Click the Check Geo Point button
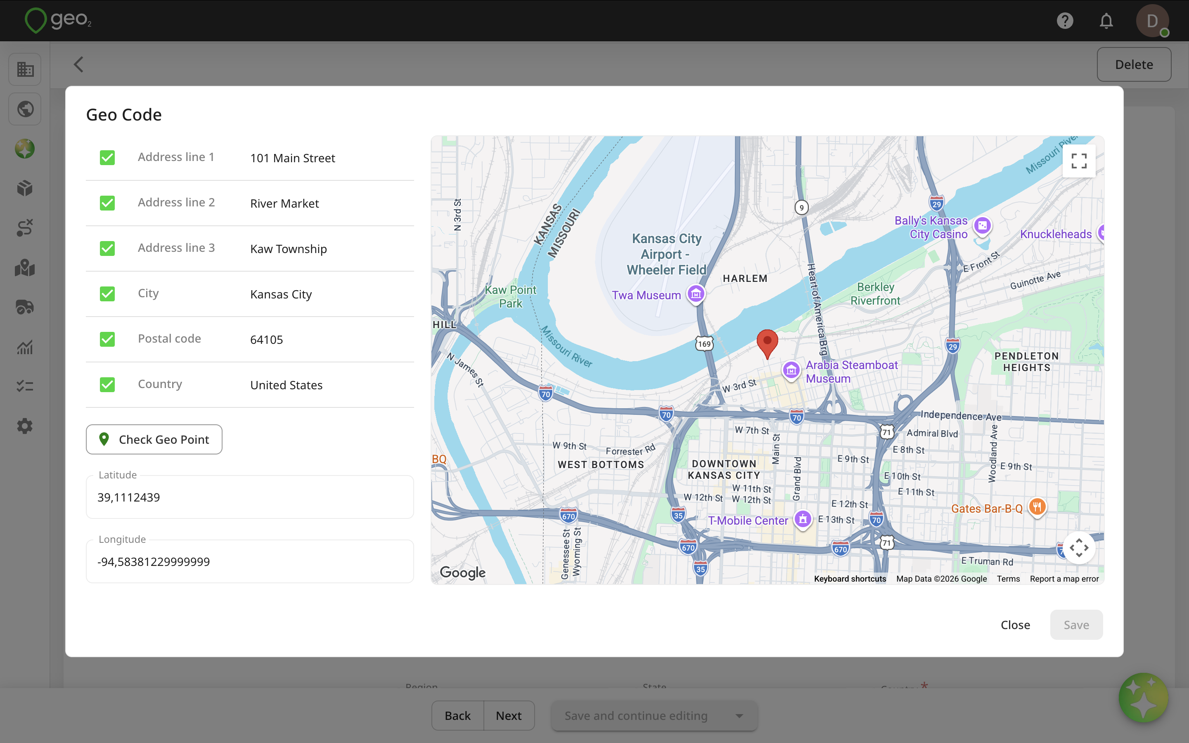The image size is (1189, 743). click(x=154, y=439)
